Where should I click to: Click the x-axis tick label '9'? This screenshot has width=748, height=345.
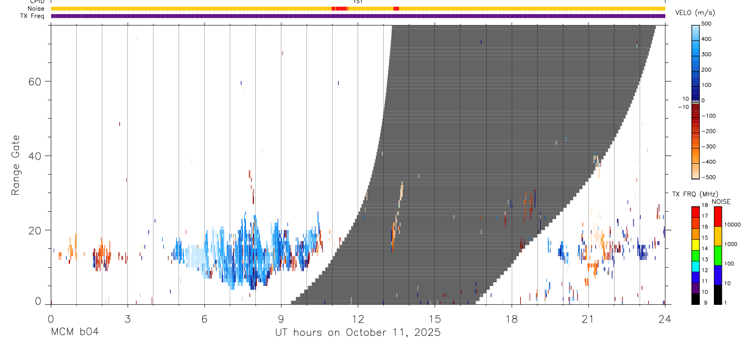click(x=281, y=318)
